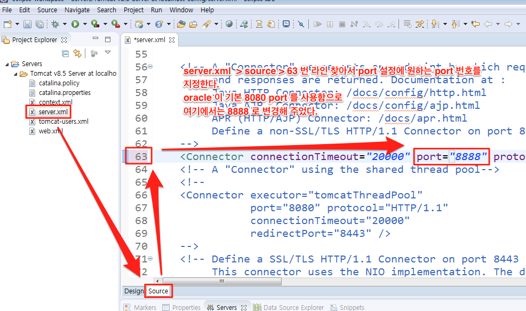Click the Back navigation arrow icon

(488, 24)
